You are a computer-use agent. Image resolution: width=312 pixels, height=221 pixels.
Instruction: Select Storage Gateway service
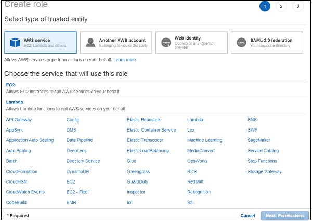click(265, 172)
